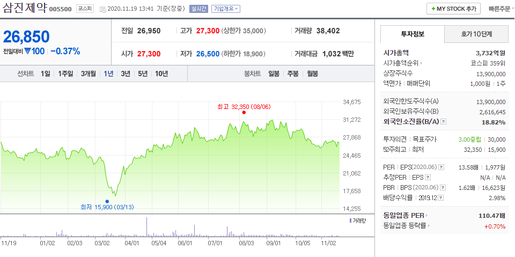Toggle the 실시간 real-time button

(x=198, y=9)
